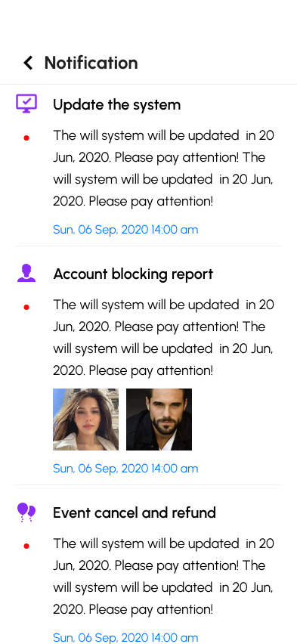Image resolution: width=297 pixels, height=644 pixels.
Task: Select the Event cancel and refund message body
Action: tap(163, 576)
